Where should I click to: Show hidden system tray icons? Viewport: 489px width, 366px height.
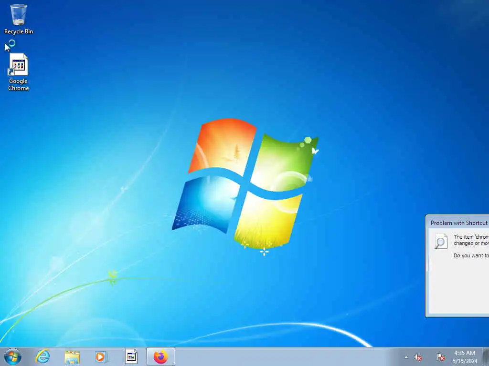tap(406, 357)
